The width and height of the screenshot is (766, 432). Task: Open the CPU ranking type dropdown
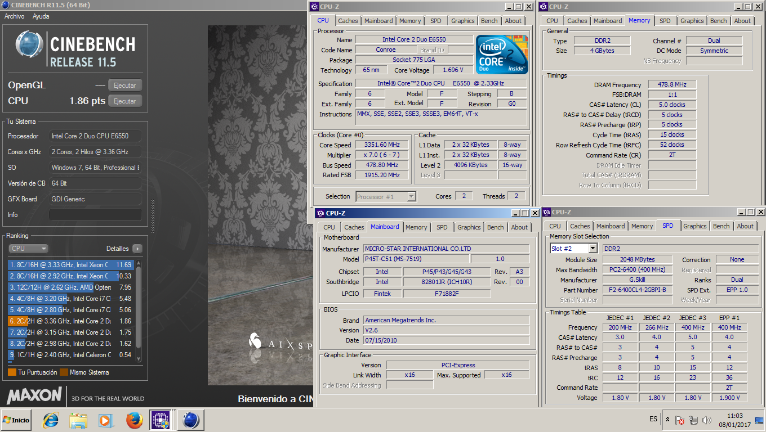click(28, 249)
